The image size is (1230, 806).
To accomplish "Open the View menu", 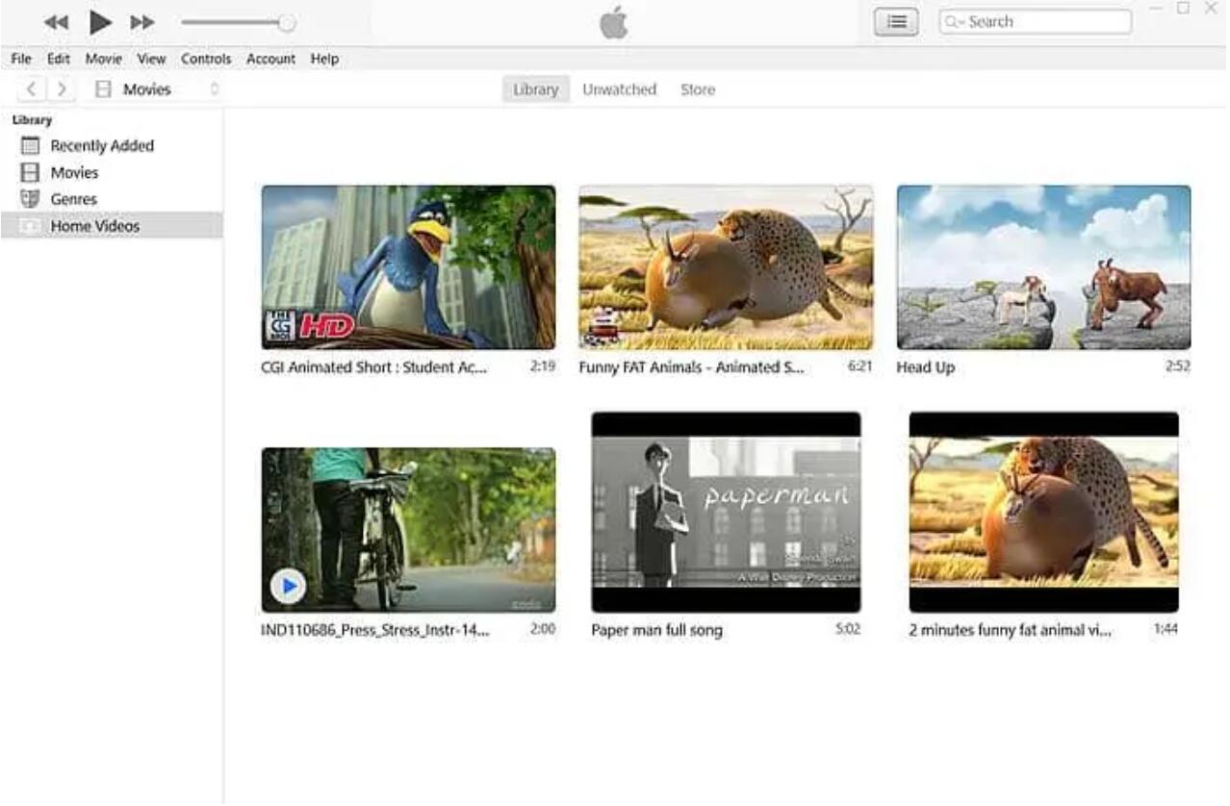I will (151, 59).
